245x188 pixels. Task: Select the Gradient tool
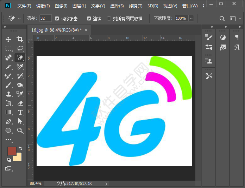pos(8,112)
